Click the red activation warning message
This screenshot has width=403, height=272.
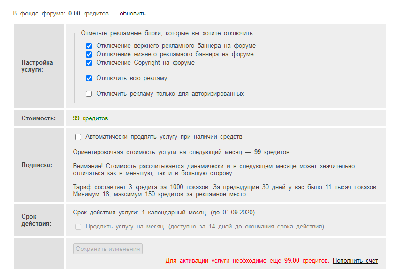click(247, 260)
